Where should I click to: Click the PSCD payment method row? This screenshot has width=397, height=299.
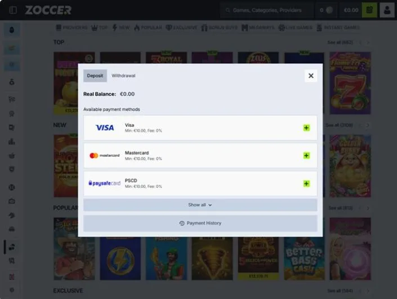point(200,183)
